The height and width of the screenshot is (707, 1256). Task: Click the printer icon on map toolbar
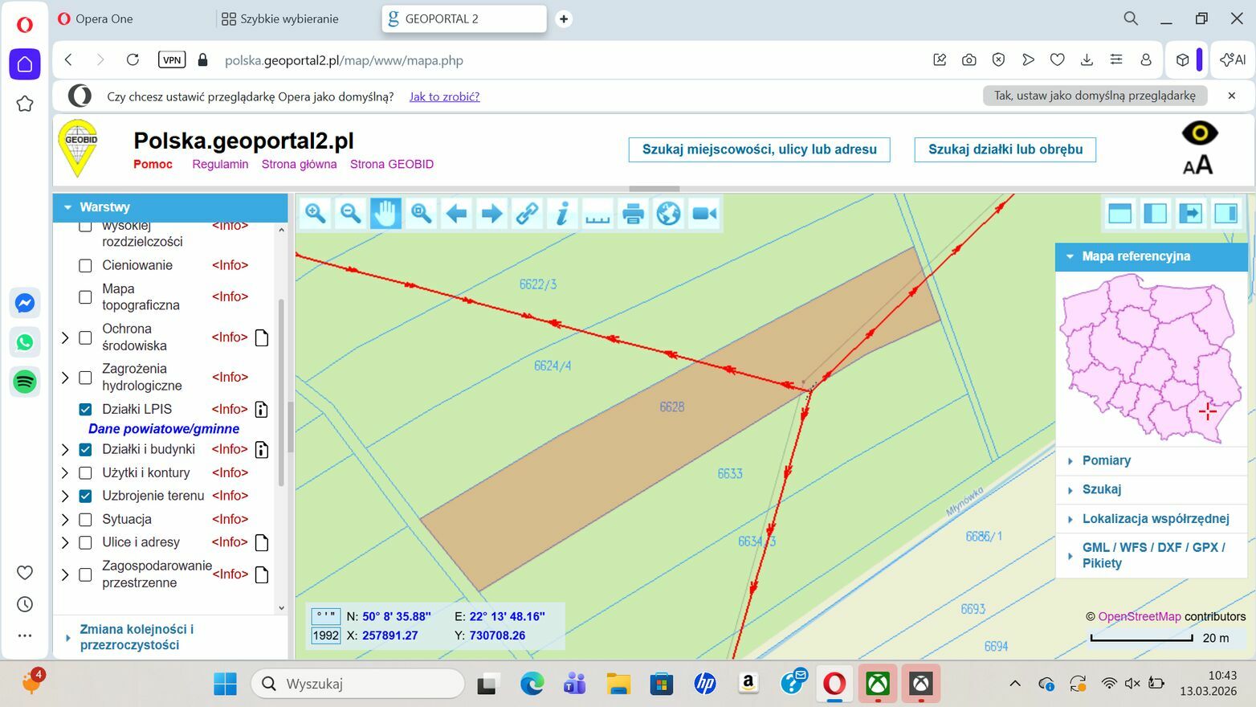click(633, 214)
